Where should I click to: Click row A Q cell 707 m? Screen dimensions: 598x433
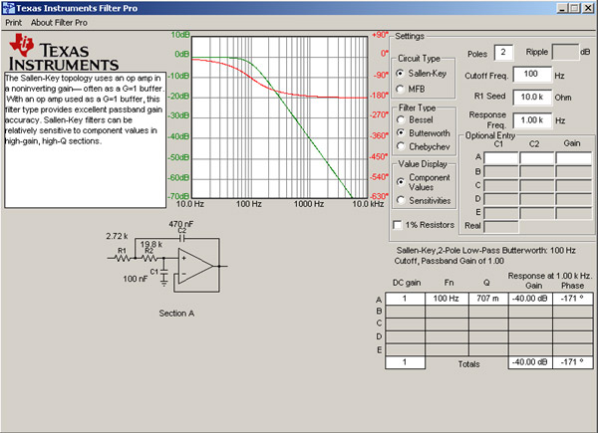488,299
